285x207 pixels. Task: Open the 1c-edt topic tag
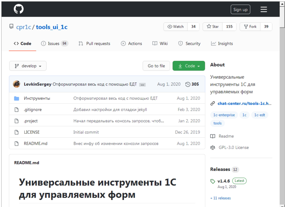click(260, 115)
